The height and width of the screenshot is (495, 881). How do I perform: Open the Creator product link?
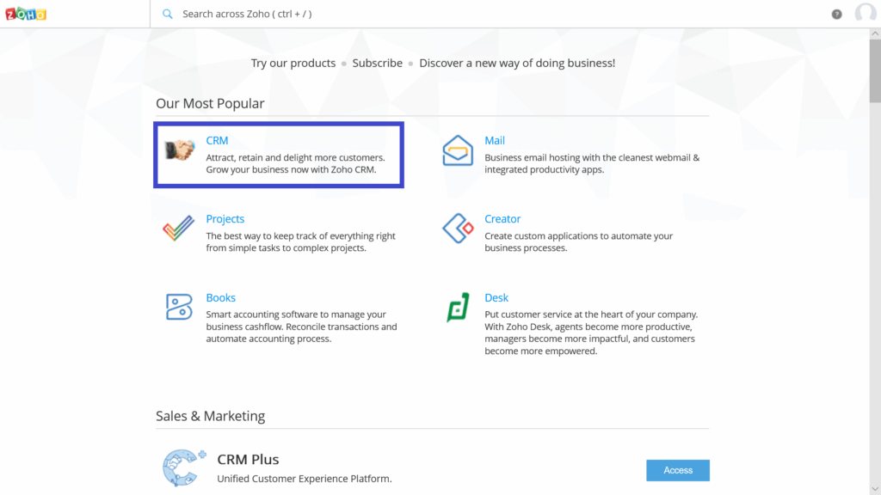[x=502, y=219]
